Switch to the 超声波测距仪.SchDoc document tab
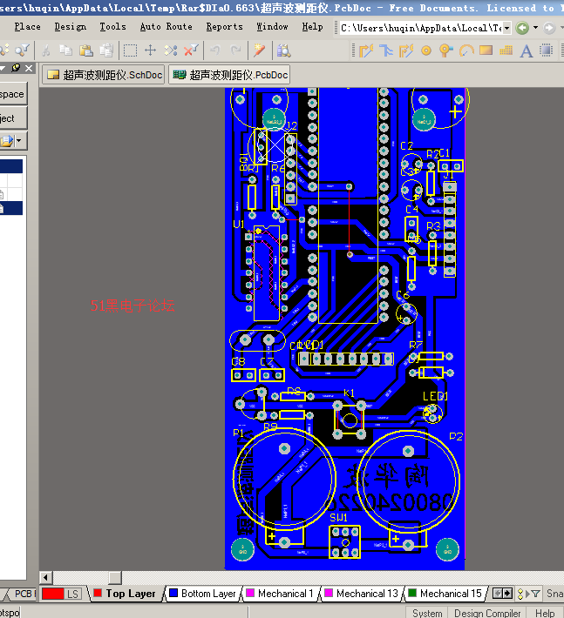Viewport: 564px width, 618px height. [x=105, y=75]
